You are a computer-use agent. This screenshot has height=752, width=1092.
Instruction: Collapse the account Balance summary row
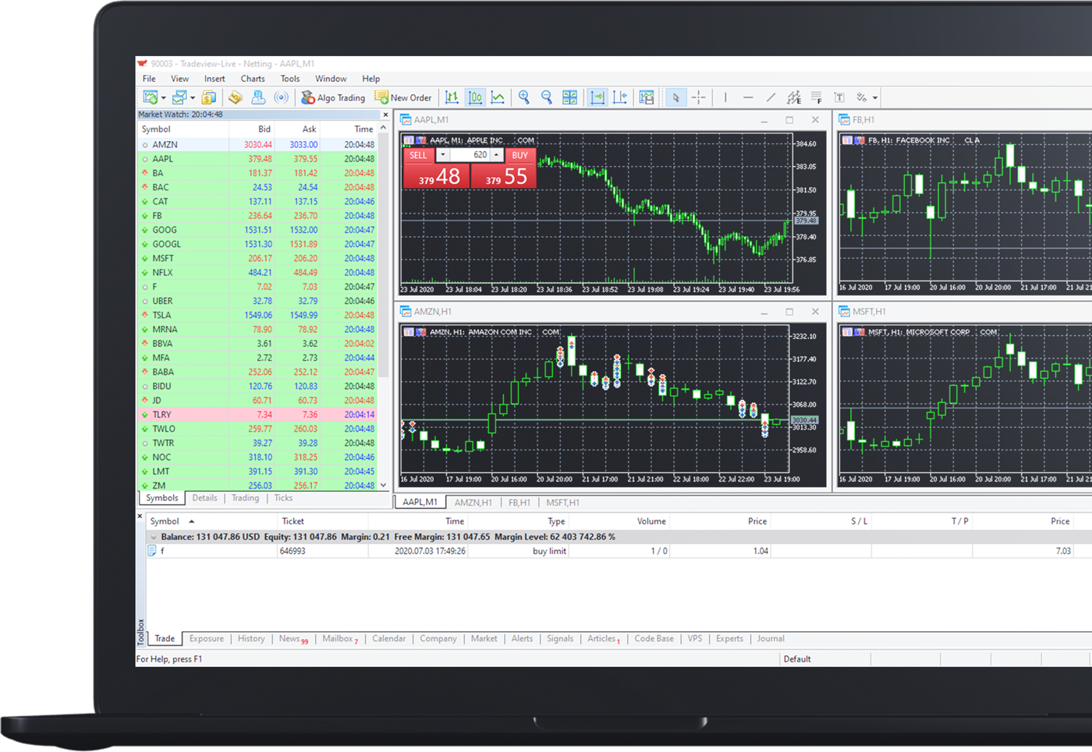154,537
